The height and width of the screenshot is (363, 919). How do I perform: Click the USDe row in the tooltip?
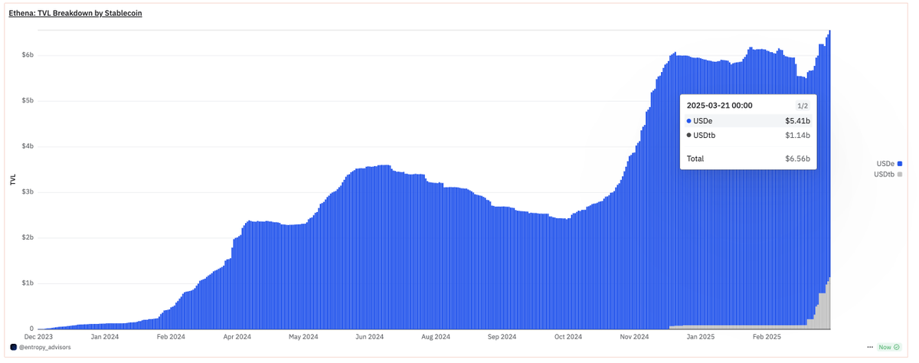tap(748, 120)
